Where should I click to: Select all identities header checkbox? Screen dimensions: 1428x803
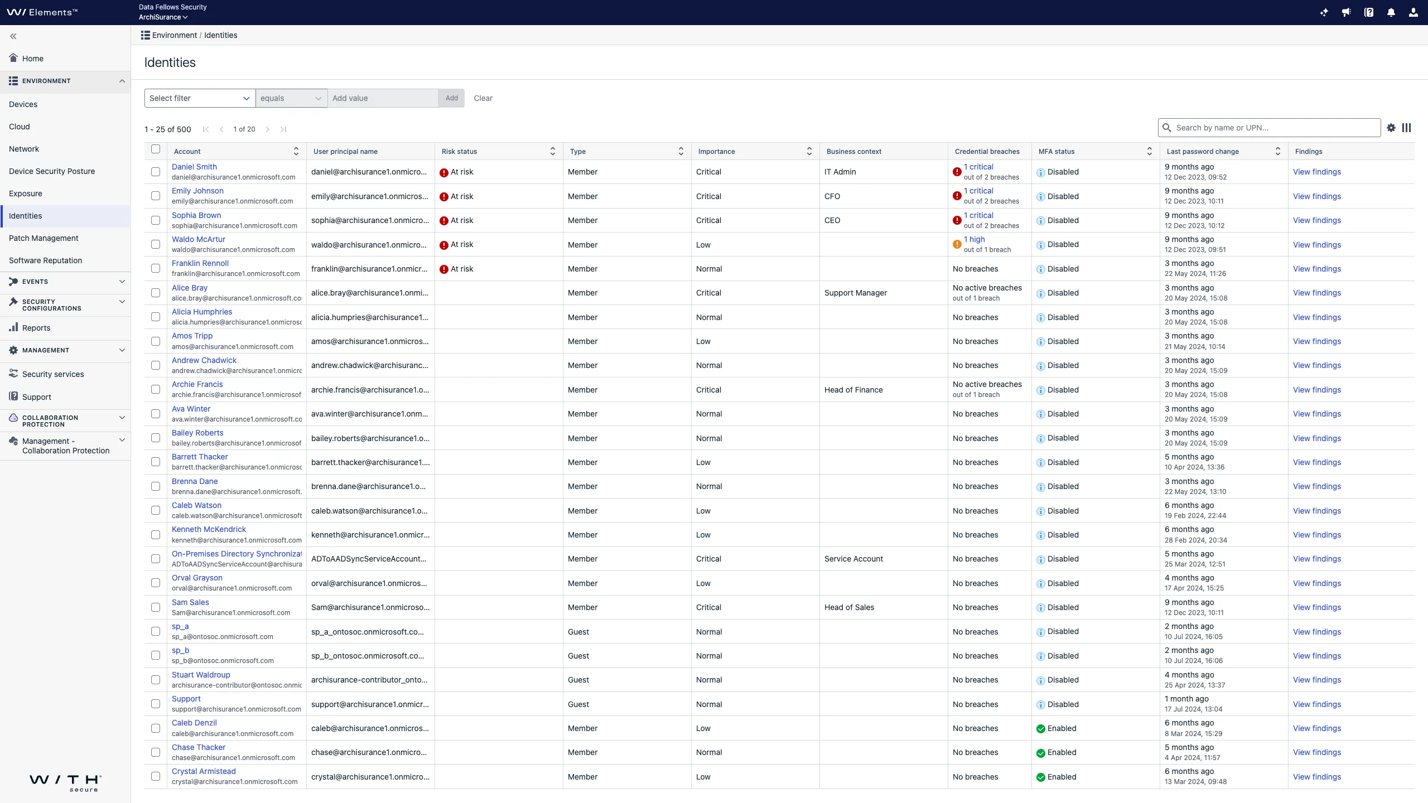156,149
